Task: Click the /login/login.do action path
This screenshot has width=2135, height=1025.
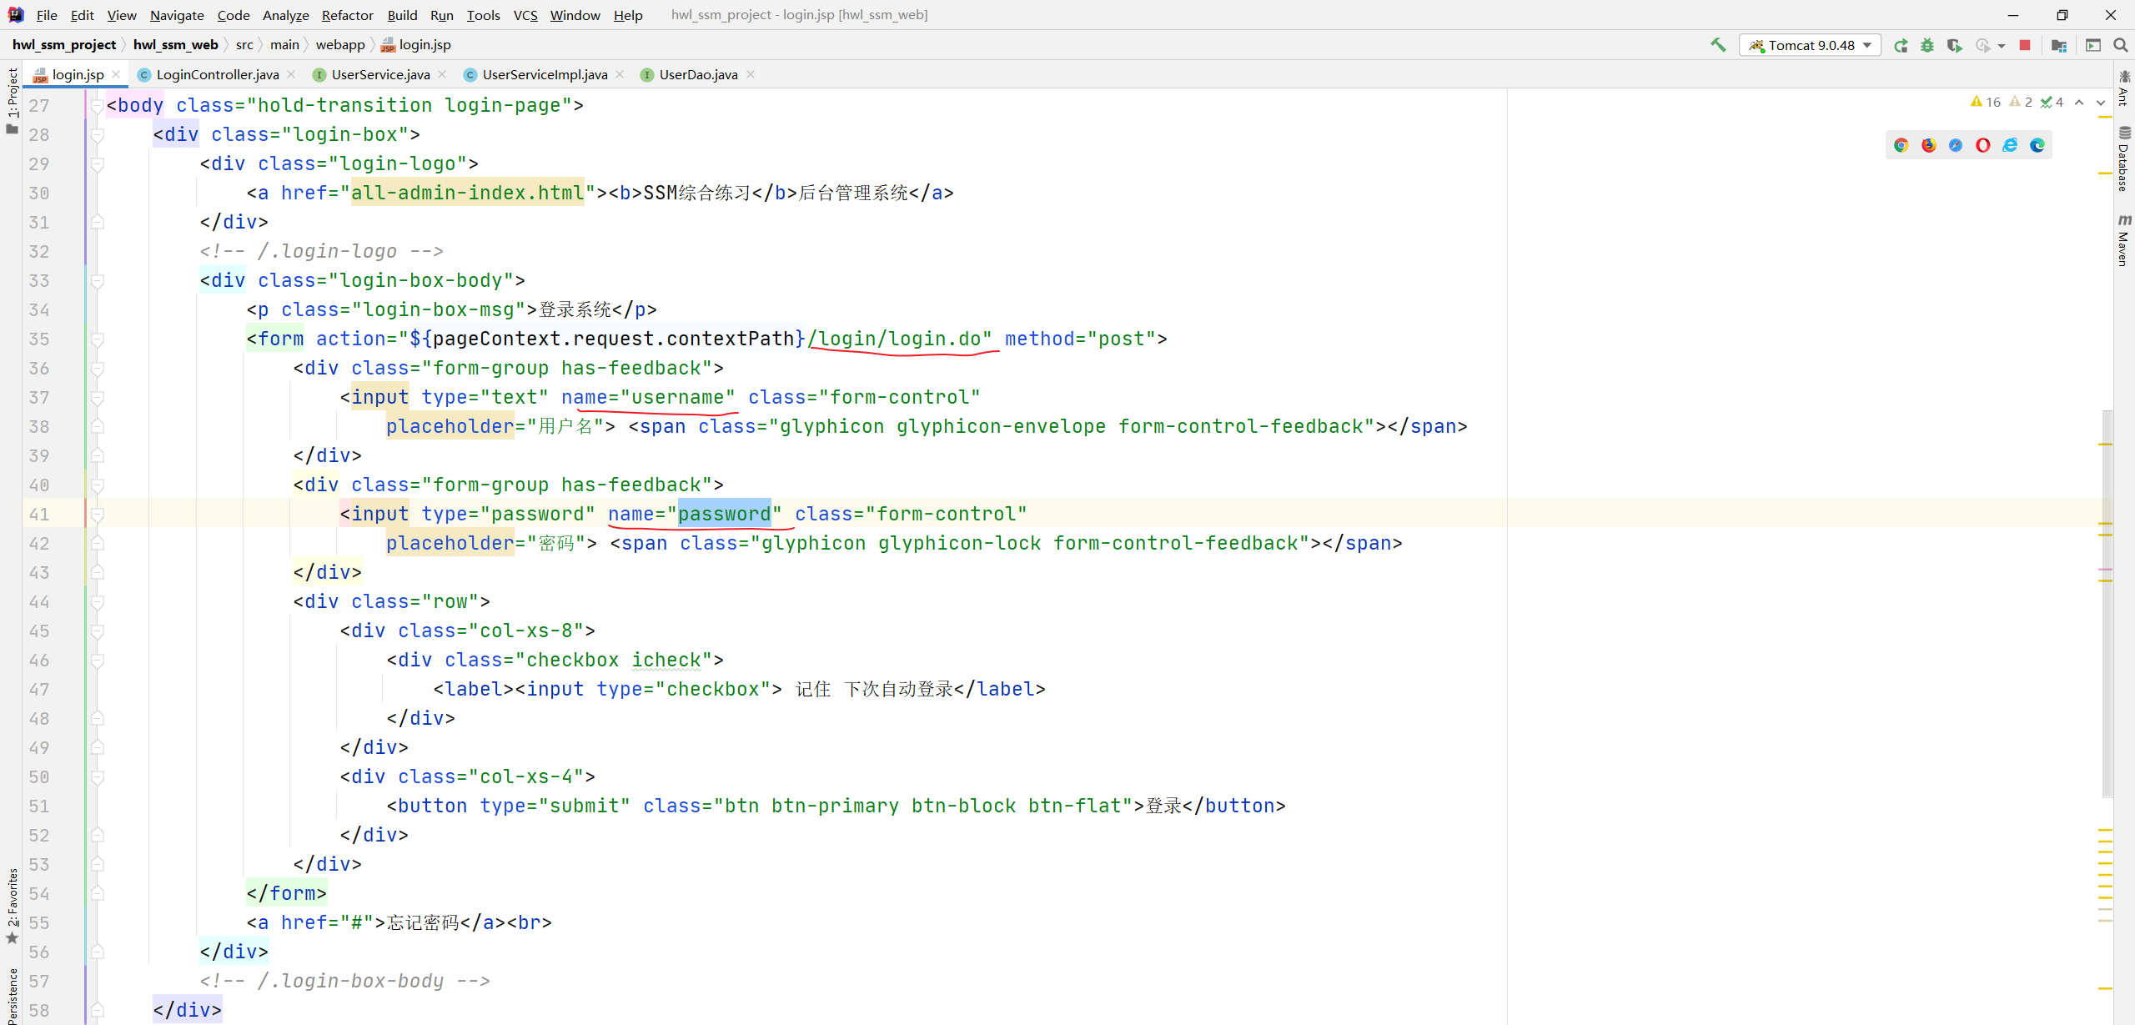Action: (894, 339)
